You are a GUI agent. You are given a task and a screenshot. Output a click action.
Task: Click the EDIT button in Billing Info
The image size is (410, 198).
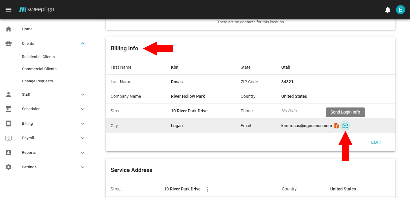(376, 142)
